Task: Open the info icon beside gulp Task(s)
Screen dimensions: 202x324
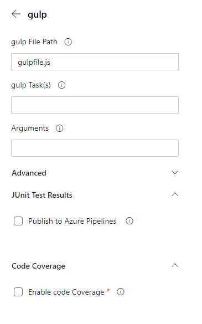Action: click(x=61, y=85)
